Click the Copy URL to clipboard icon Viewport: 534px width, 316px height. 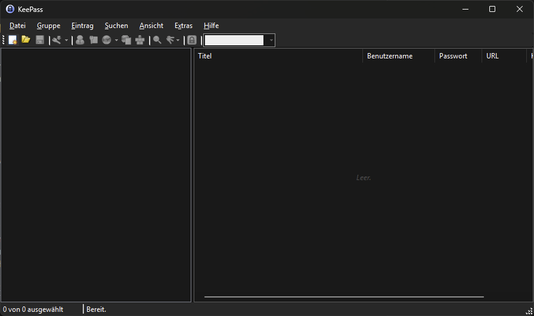coord(126,40)
